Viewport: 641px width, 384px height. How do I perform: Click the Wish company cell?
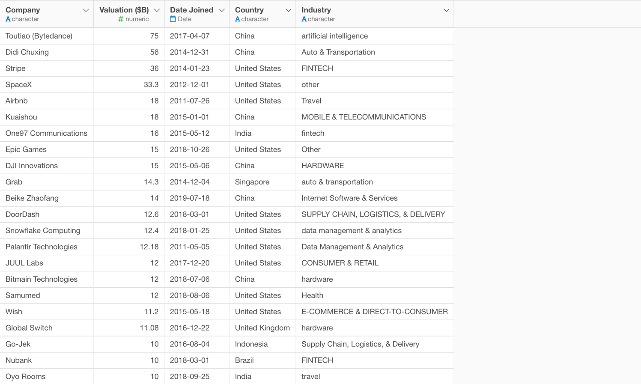(x=47, y=312)
